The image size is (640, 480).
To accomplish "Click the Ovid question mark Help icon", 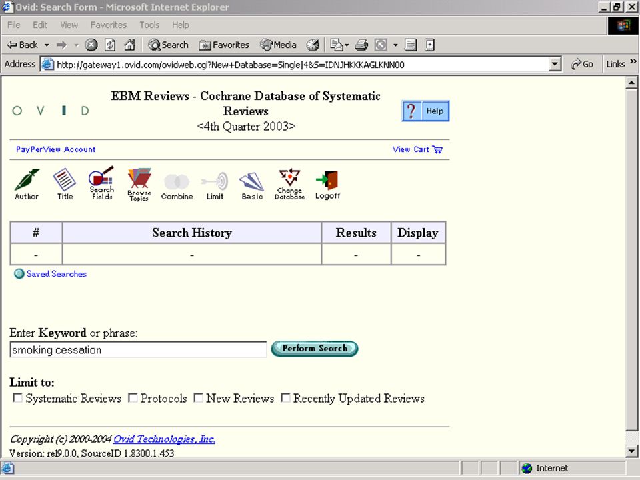I will 411,111.
